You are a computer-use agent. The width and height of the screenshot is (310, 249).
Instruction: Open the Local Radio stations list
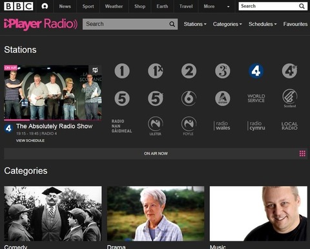tap(289, 126)
